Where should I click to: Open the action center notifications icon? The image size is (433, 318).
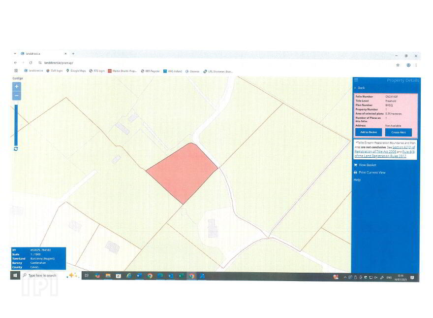click(x=412, y=277)
